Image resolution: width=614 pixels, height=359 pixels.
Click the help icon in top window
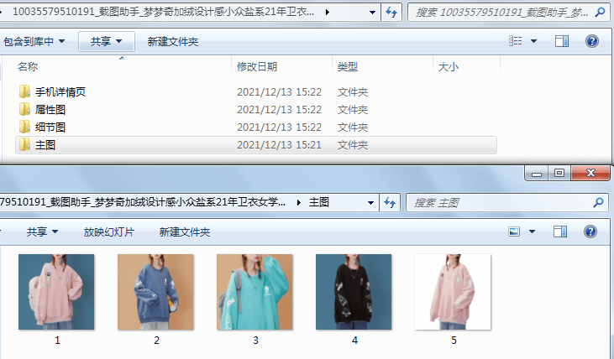point(591,41)
